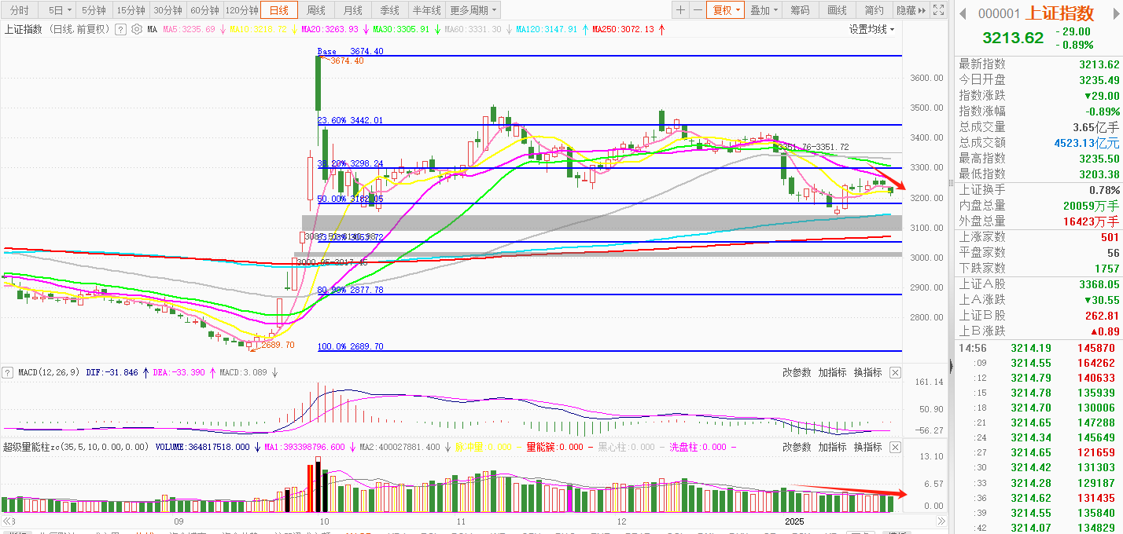1123x534 pixels.
Task: Click the VOLUME:364817518.000 label
Action: [x=202, y=447]
